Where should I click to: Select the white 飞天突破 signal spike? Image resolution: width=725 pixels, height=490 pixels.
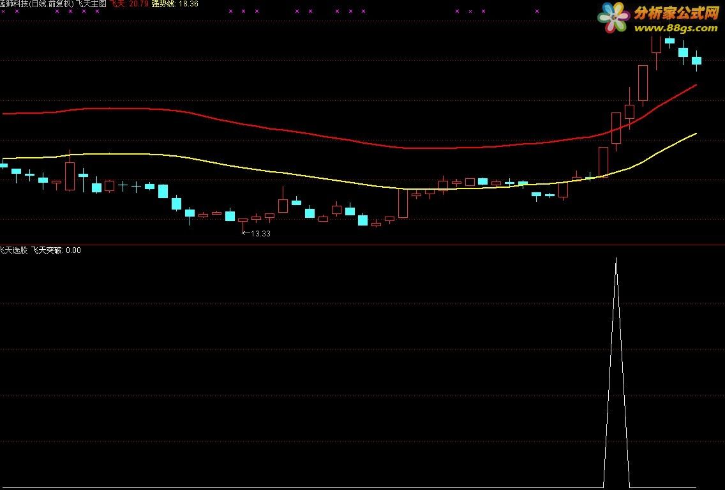(617, 372)
